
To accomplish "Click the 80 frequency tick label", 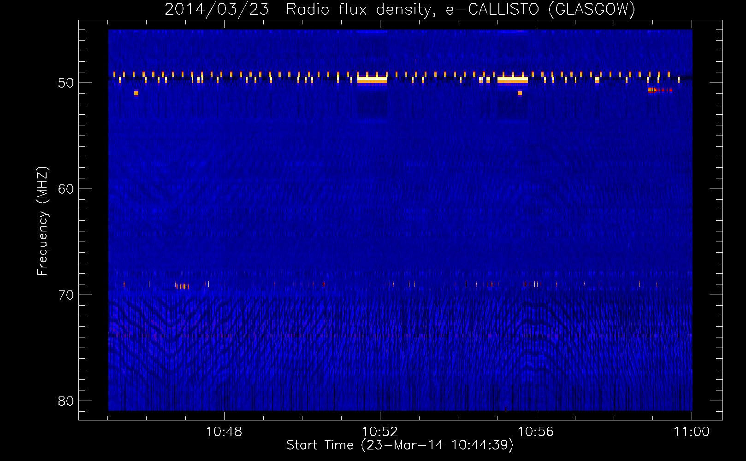I will [66, 401].
